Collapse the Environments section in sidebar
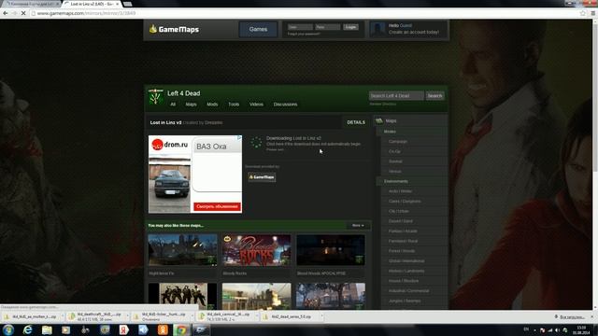Image resolution: width=598 pixels, height=336 pixels. 396,181
